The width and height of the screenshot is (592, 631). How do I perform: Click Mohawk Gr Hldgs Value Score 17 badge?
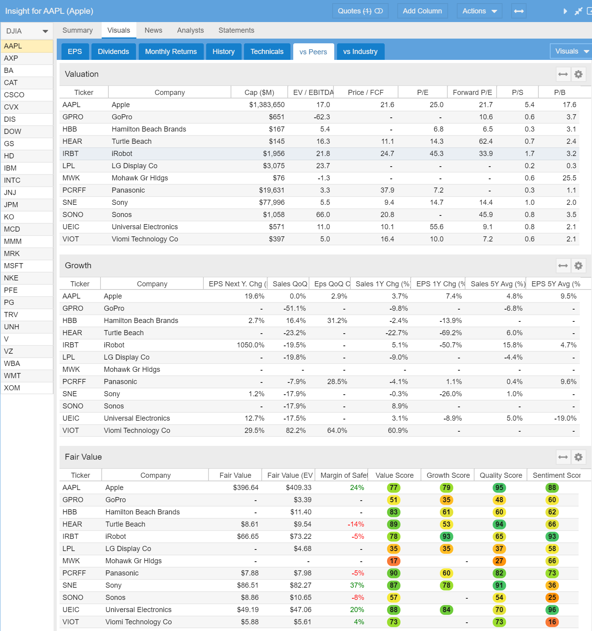coord(394,561)
